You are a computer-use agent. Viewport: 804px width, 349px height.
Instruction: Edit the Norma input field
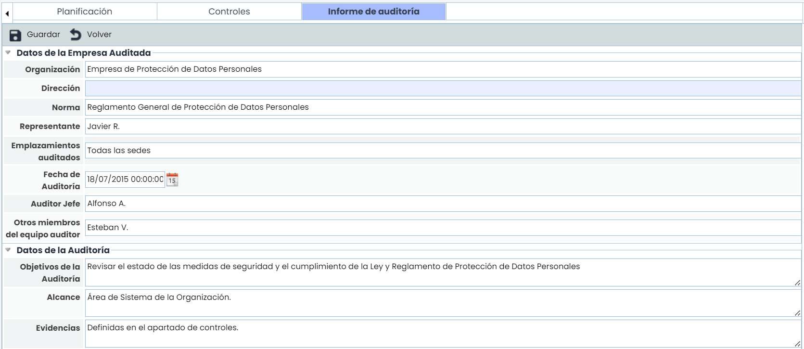443,107
